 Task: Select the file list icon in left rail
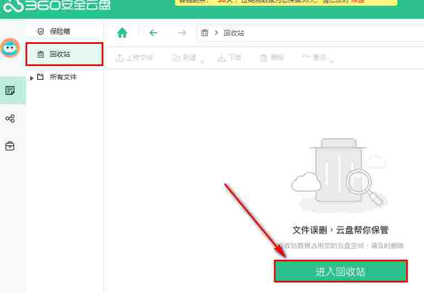10,90
